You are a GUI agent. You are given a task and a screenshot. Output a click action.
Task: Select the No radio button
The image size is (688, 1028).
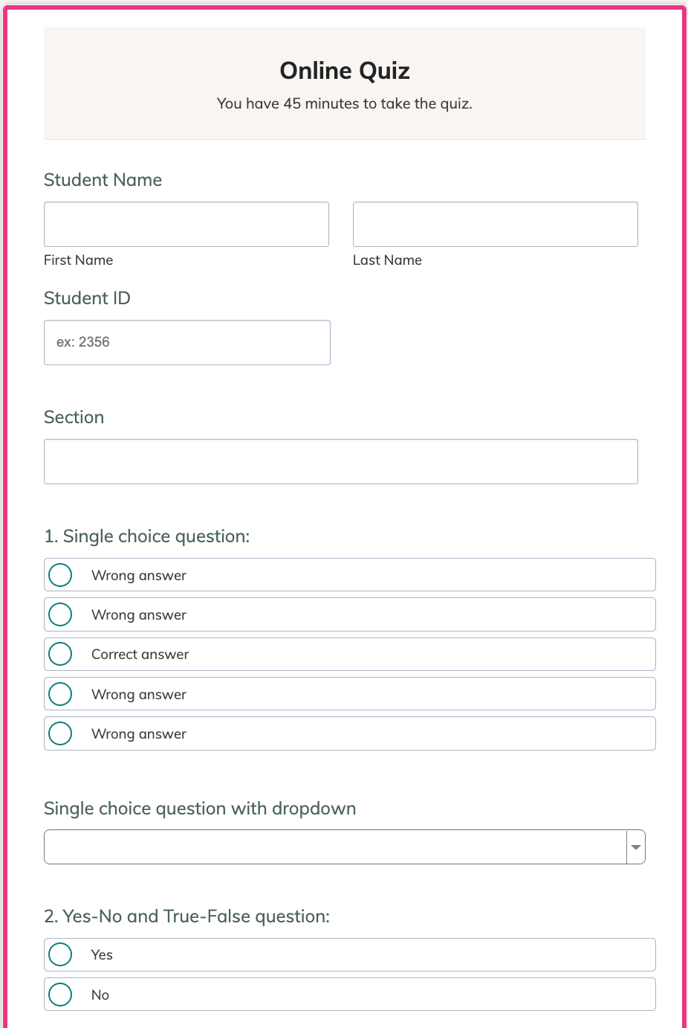click(60, 995)
